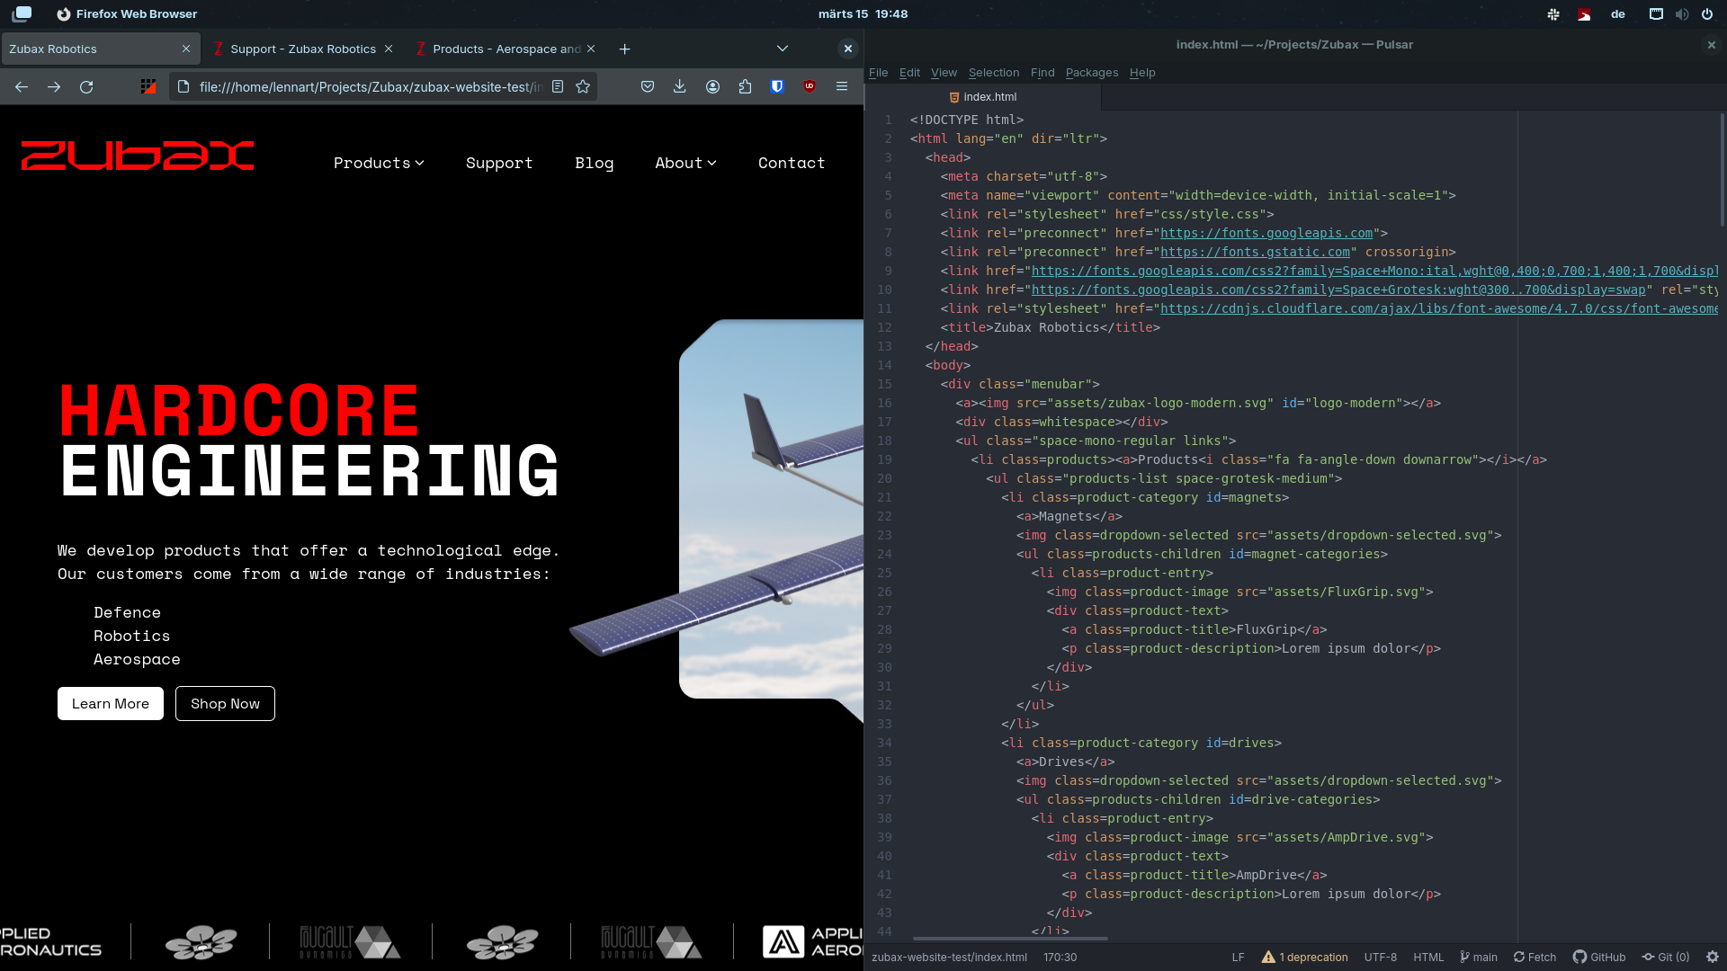
Task: Close the Products - Aerospace tab
Action: point(591,49)
